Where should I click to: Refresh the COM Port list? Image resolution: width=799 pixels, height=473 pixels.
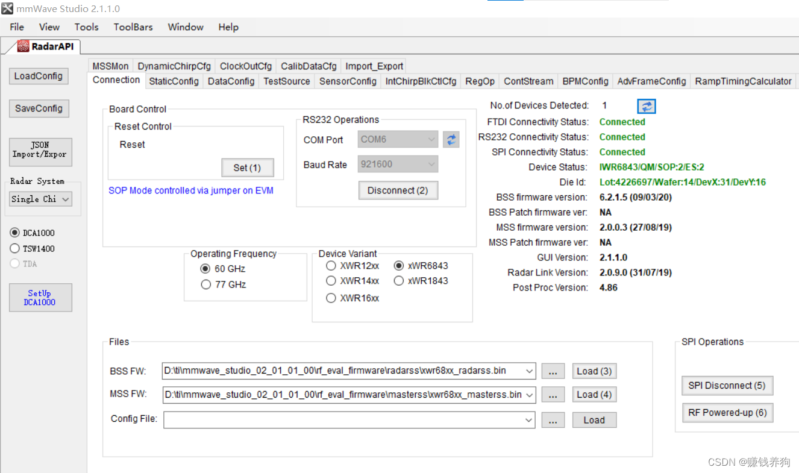451,139
